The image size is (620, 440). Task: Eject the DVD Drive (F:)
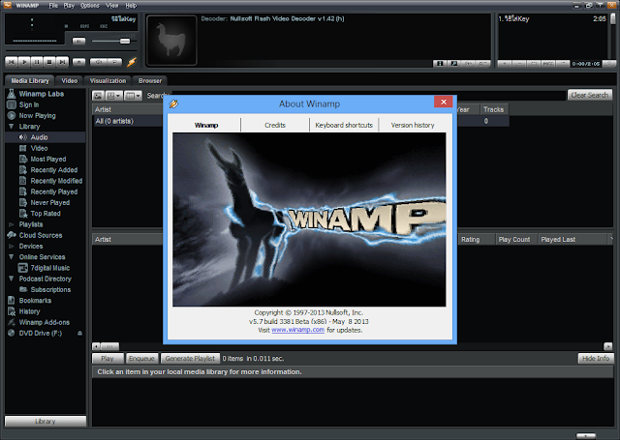point(79,333)
